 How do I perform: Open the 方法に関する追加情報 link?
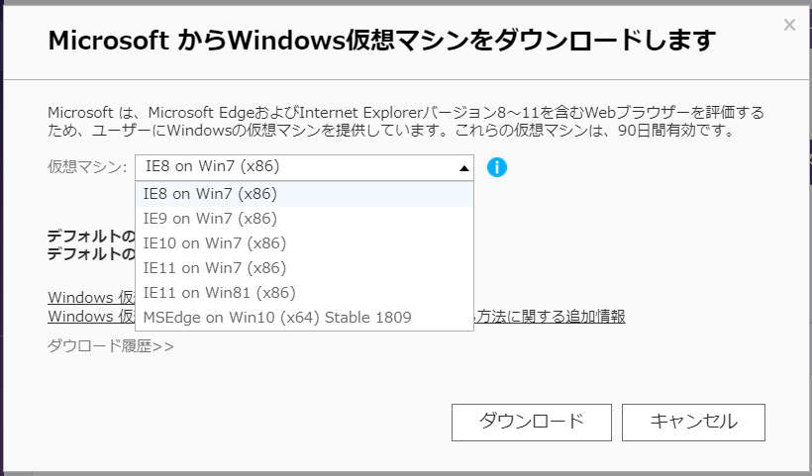pos(550,316)
